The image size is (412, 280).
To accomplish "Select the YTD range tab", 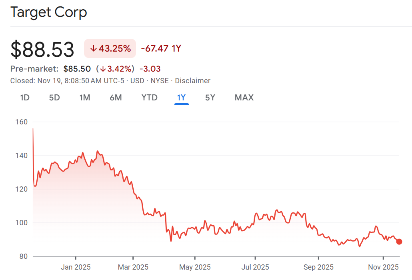I will pos(150,98).
